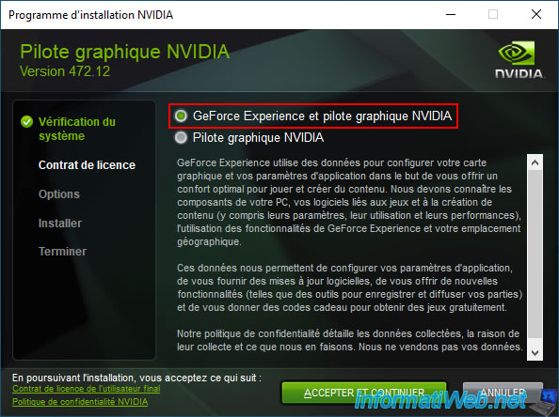The width and height of the screenshot is (559, 417).
Task: Click the license text scrollbar thumb
Action: (x=535, y=254)
